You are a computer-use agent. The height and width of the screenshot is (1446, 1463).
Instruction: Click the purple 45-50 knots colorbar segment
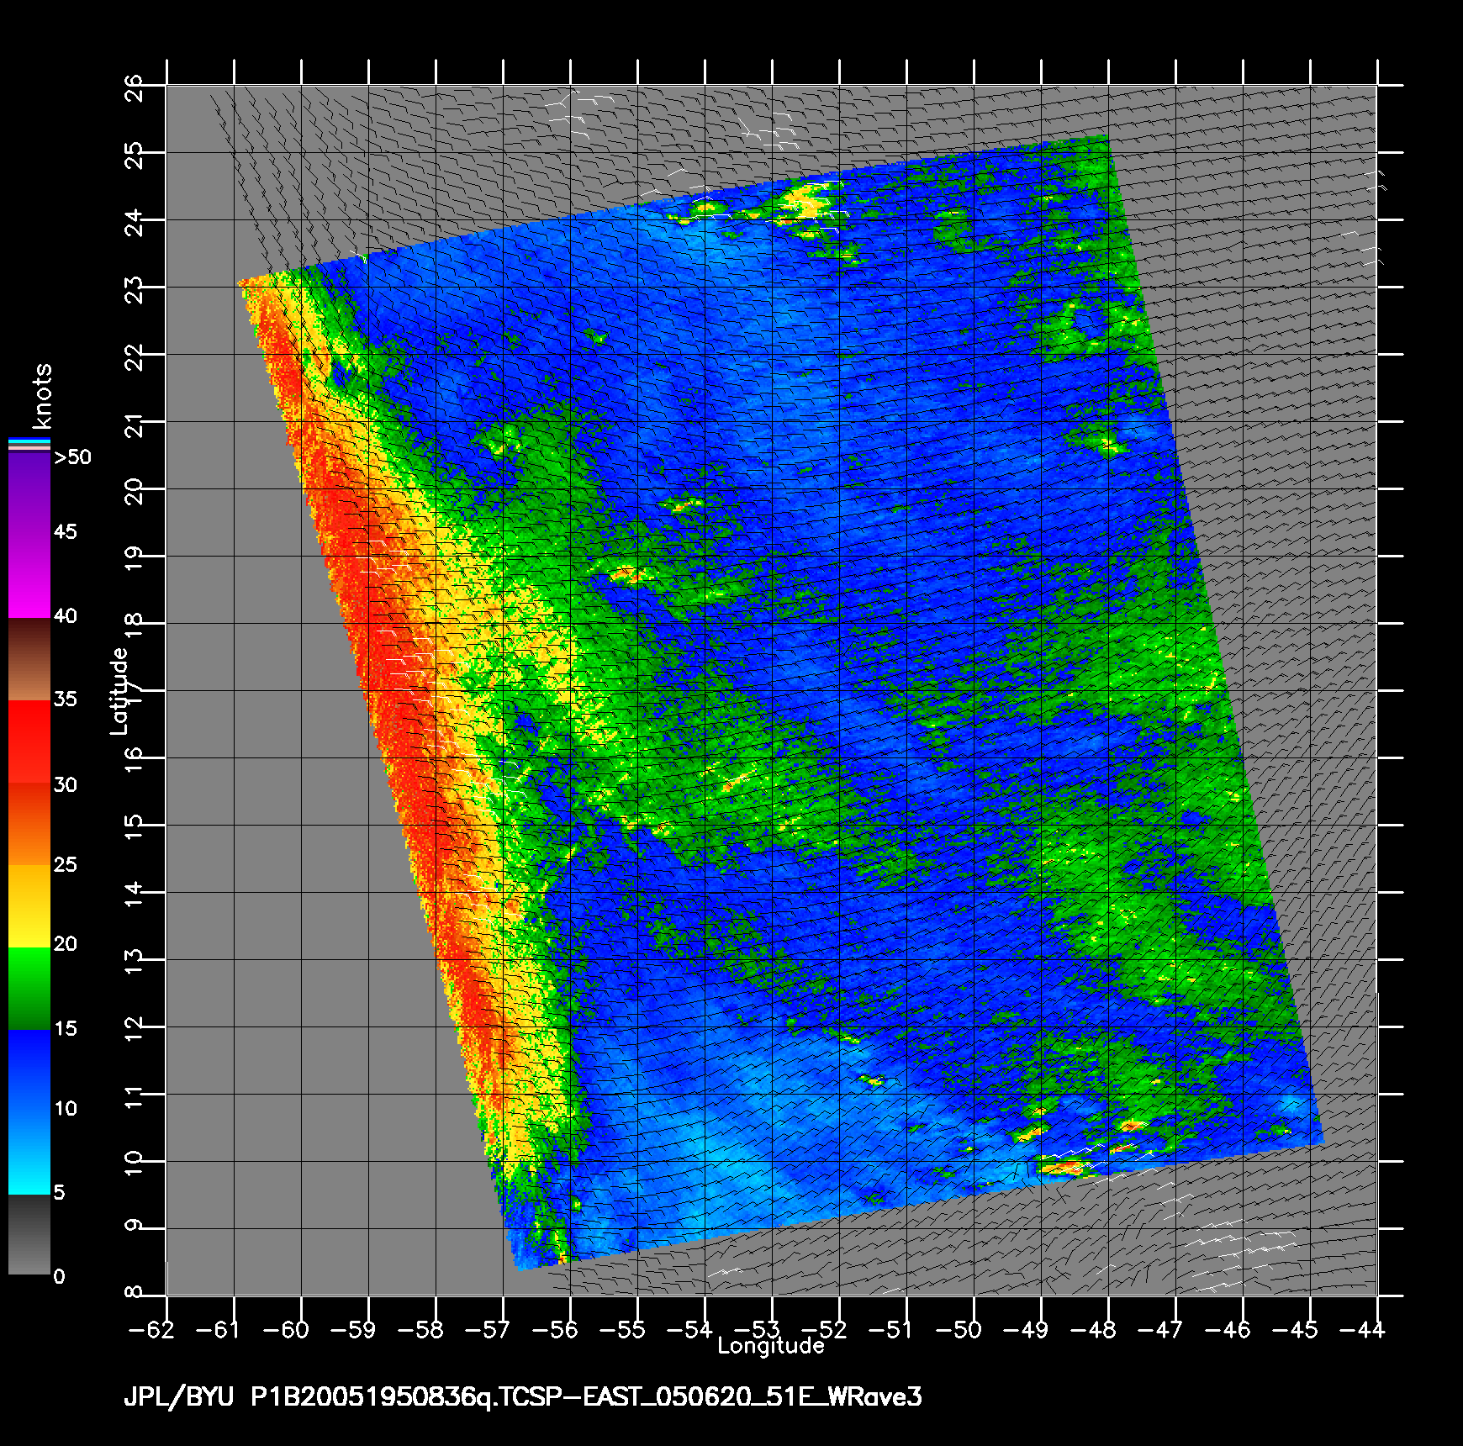click(x=29, y=493)
